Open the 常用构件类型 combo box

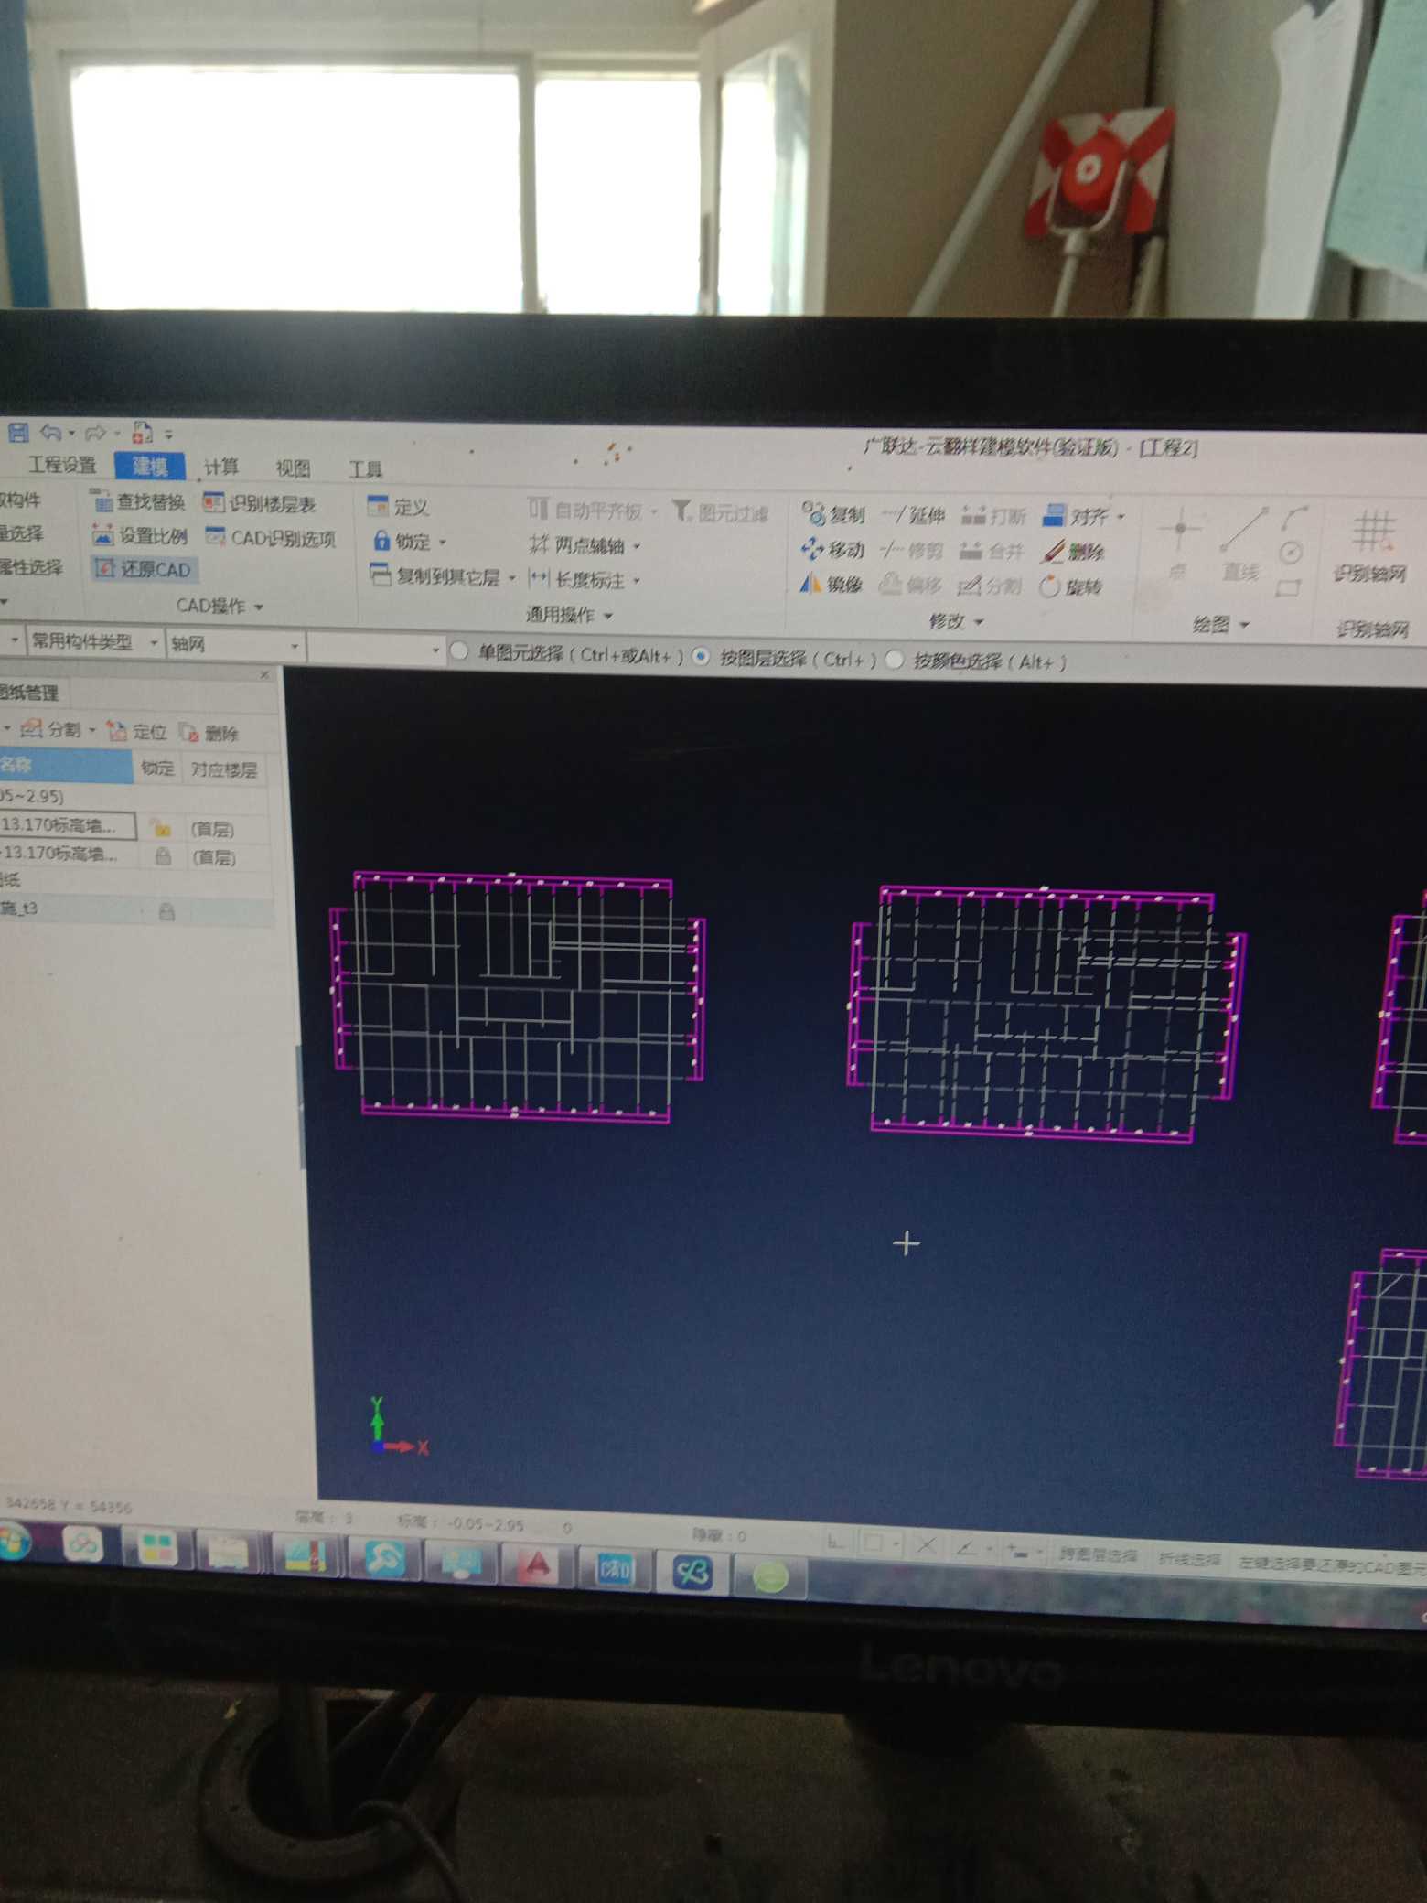tap(94, 642)
